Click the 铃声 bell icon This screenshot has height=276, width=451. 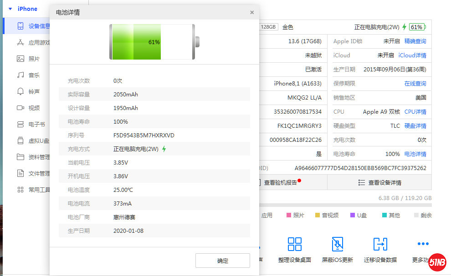20,91
